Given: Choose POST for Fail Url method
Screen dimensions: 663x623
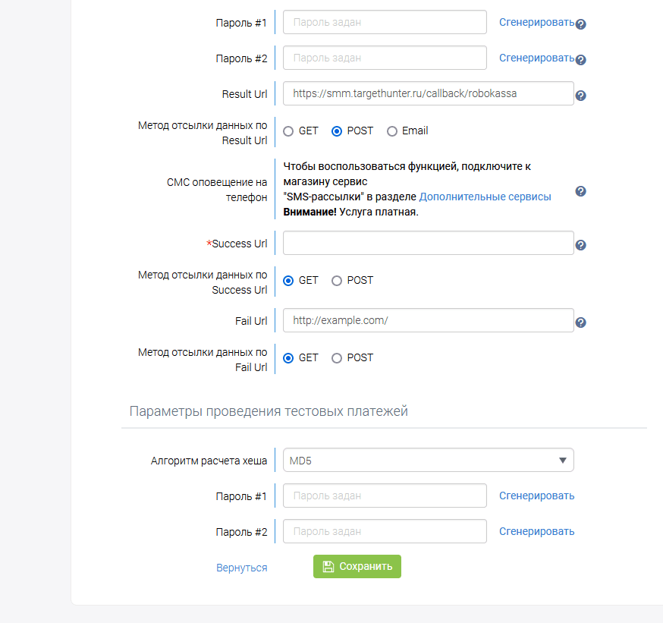Looking at the screenshot, I should [x=337, y=358].
